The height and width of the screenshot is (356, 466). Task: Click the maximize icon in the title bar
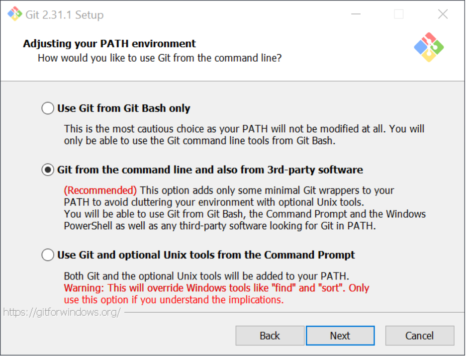coord(398,14)
